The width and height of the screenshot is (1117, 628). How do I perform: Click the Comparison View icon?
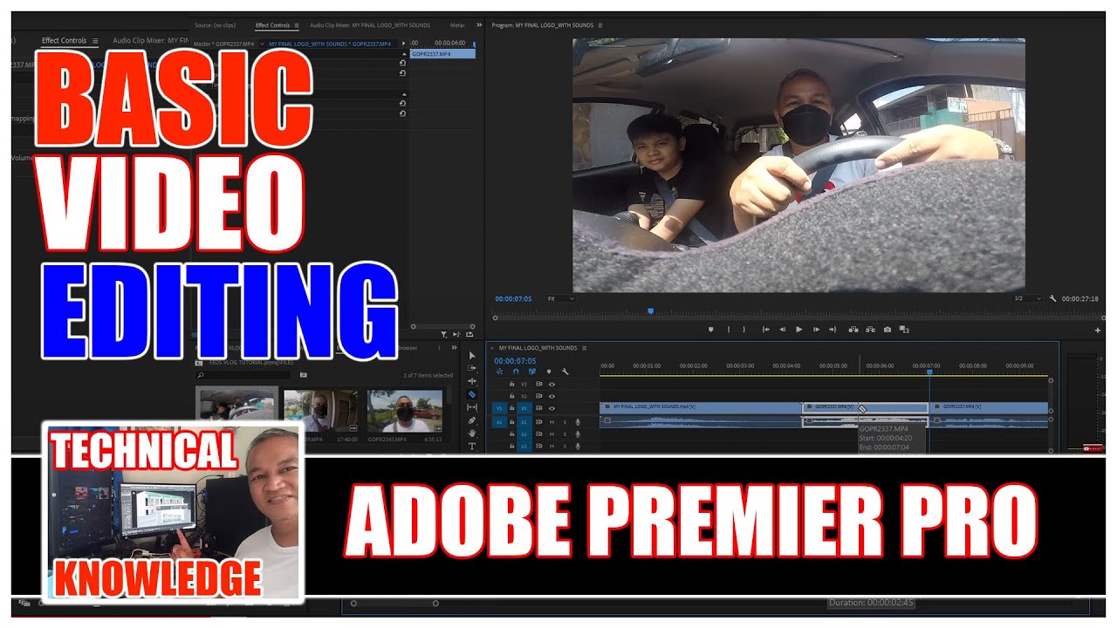904,330
